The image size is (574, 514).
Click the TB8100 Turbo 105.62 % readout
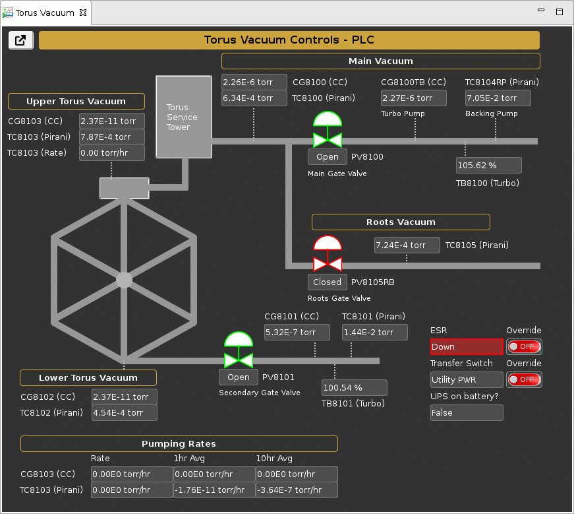pyautogui.click(x=488, y=165)
